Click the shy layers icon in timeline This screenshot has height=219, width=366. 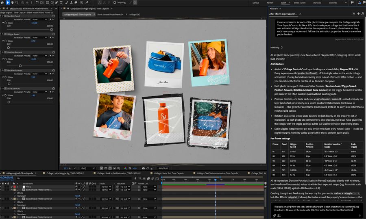144,179
